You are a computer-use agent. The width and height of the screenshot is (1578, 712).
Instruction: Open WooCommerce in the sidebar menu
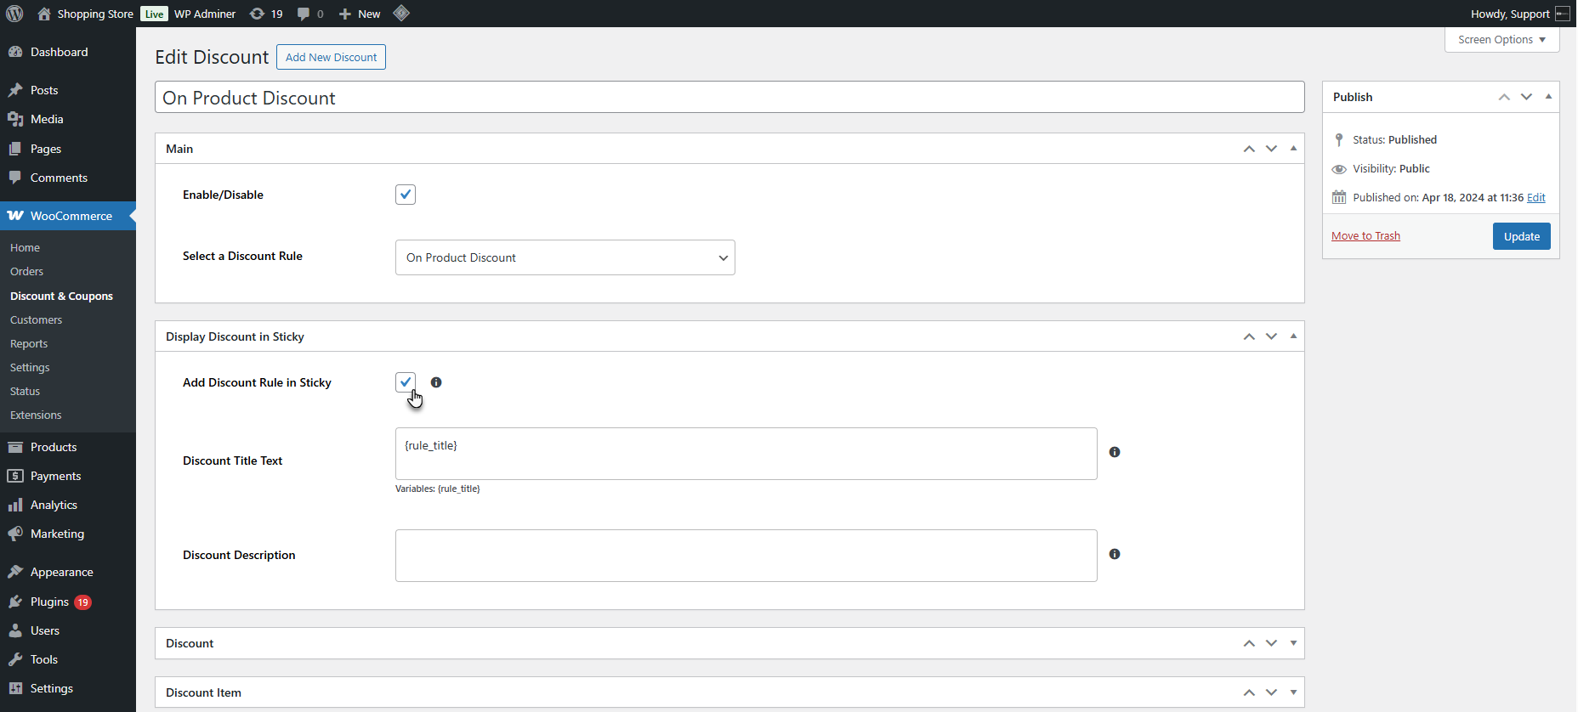tap(68, 216)
